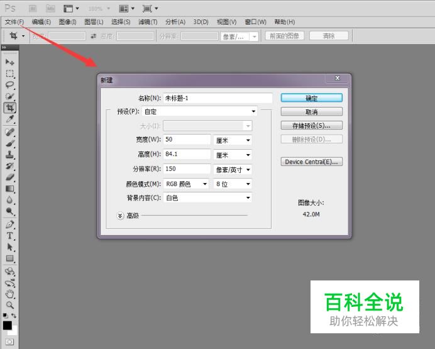Click the 清除 button in options bar
Screen dimensions: 435x349
point(329,36)
